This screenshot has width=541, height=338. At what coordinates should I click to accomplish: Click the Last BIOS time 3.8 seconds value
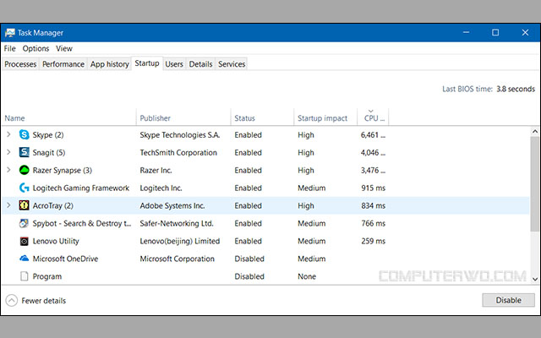tap(516, 89)
